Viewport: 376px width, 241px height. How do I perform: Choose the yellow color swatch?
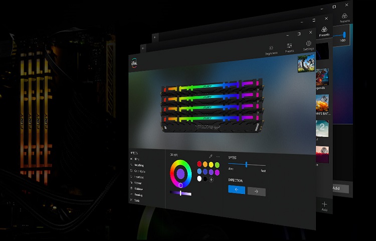pyautogui.click(x=211, y=164)
